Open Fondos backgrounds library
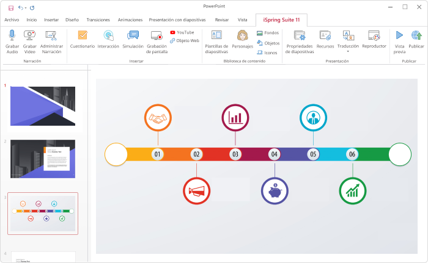Viewport: 428px width, 263px height. pos(268,33)
